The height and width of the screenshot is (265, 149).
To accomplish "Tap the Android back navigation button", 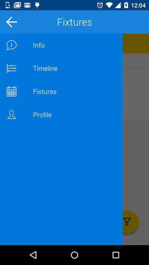I will pyautogui.click(x=33, y=255).
